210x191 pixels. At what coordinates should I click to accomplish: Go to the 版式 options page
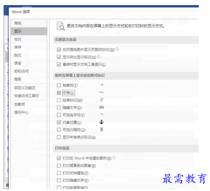tap(29, 55)
